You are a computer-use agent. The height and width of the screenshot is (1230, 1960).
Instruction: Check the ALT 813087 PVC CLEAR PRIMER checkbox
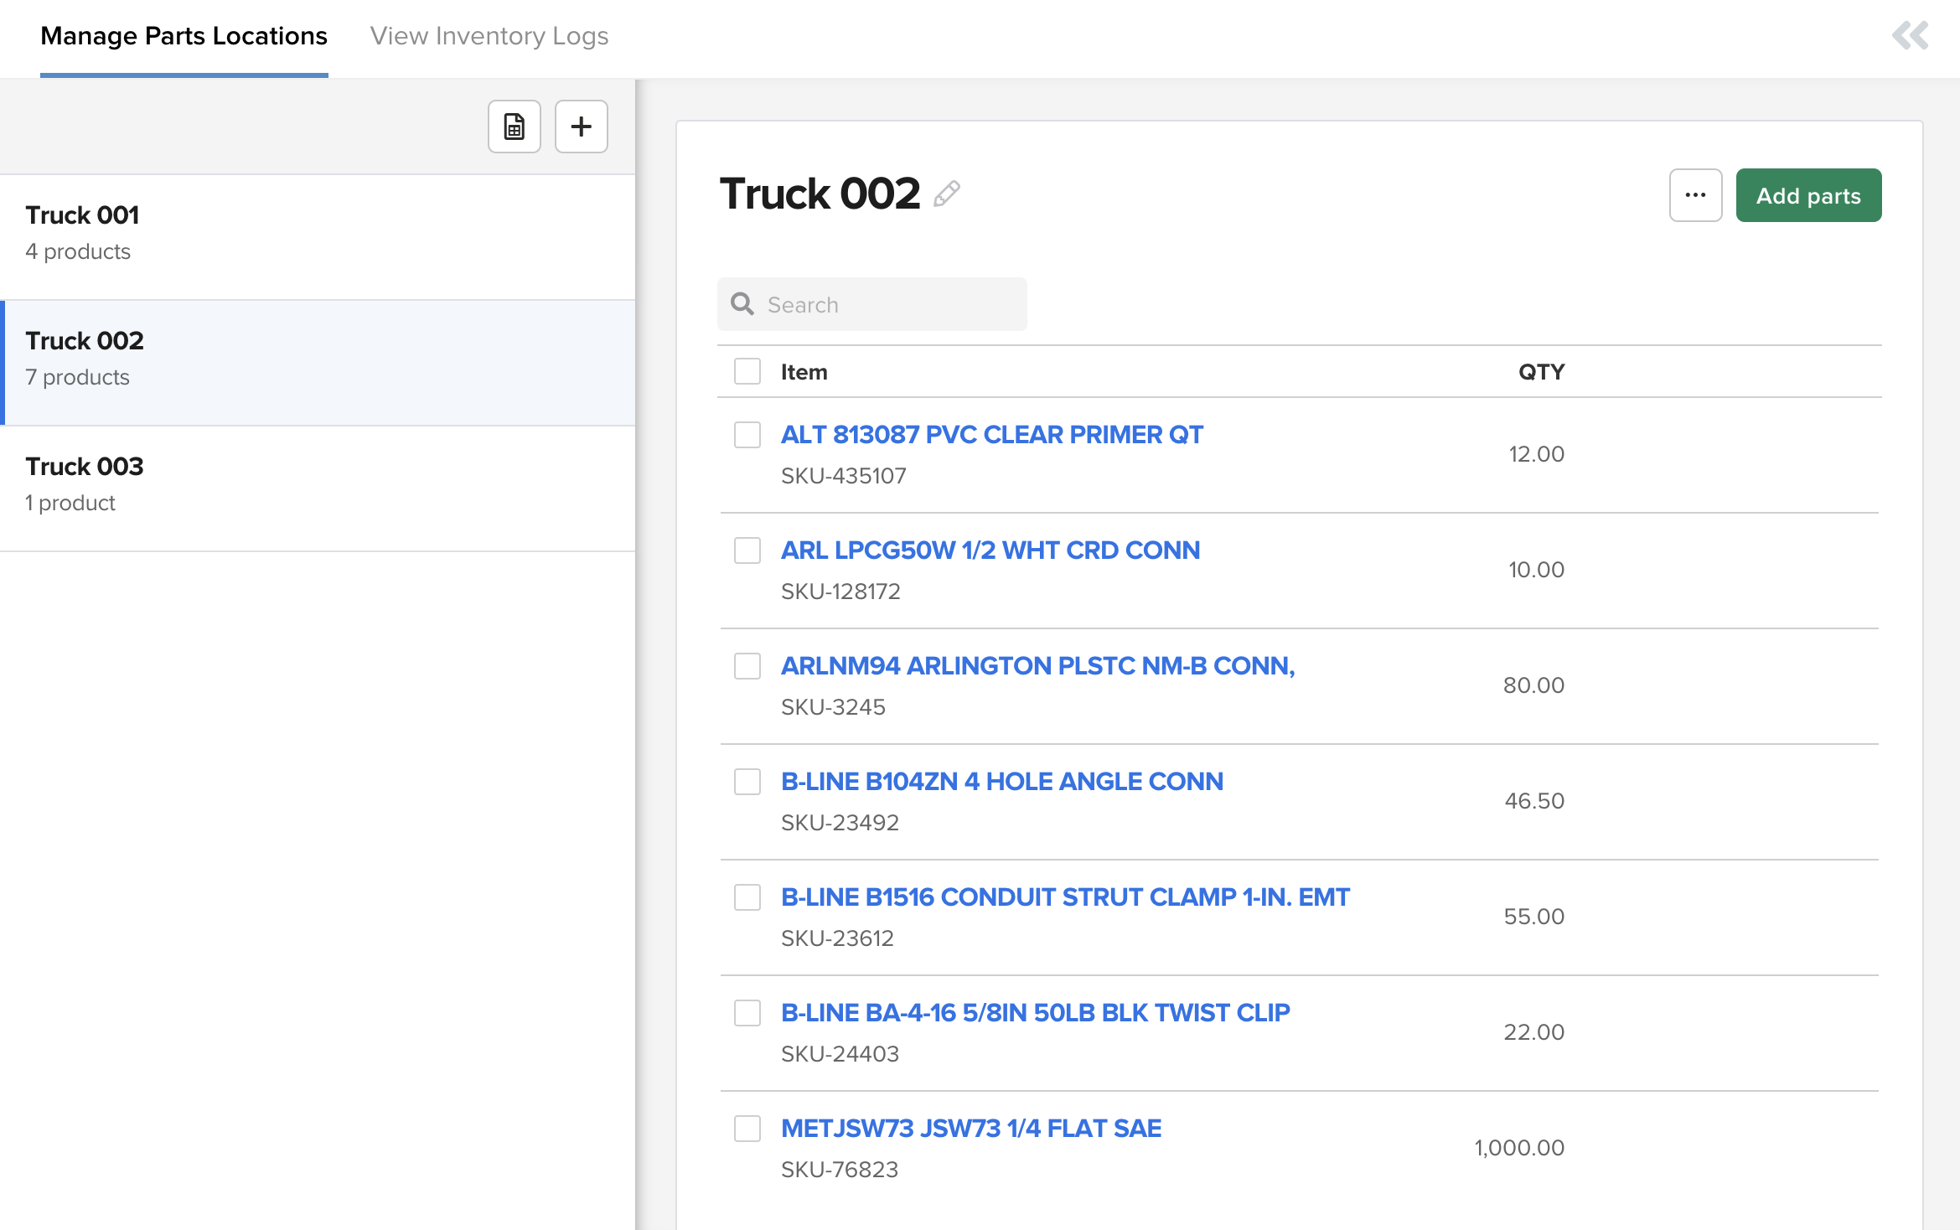(x=747, y=435)
